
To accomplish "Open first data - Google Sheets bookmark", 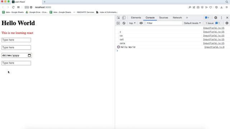I will (x=13, y=12).
